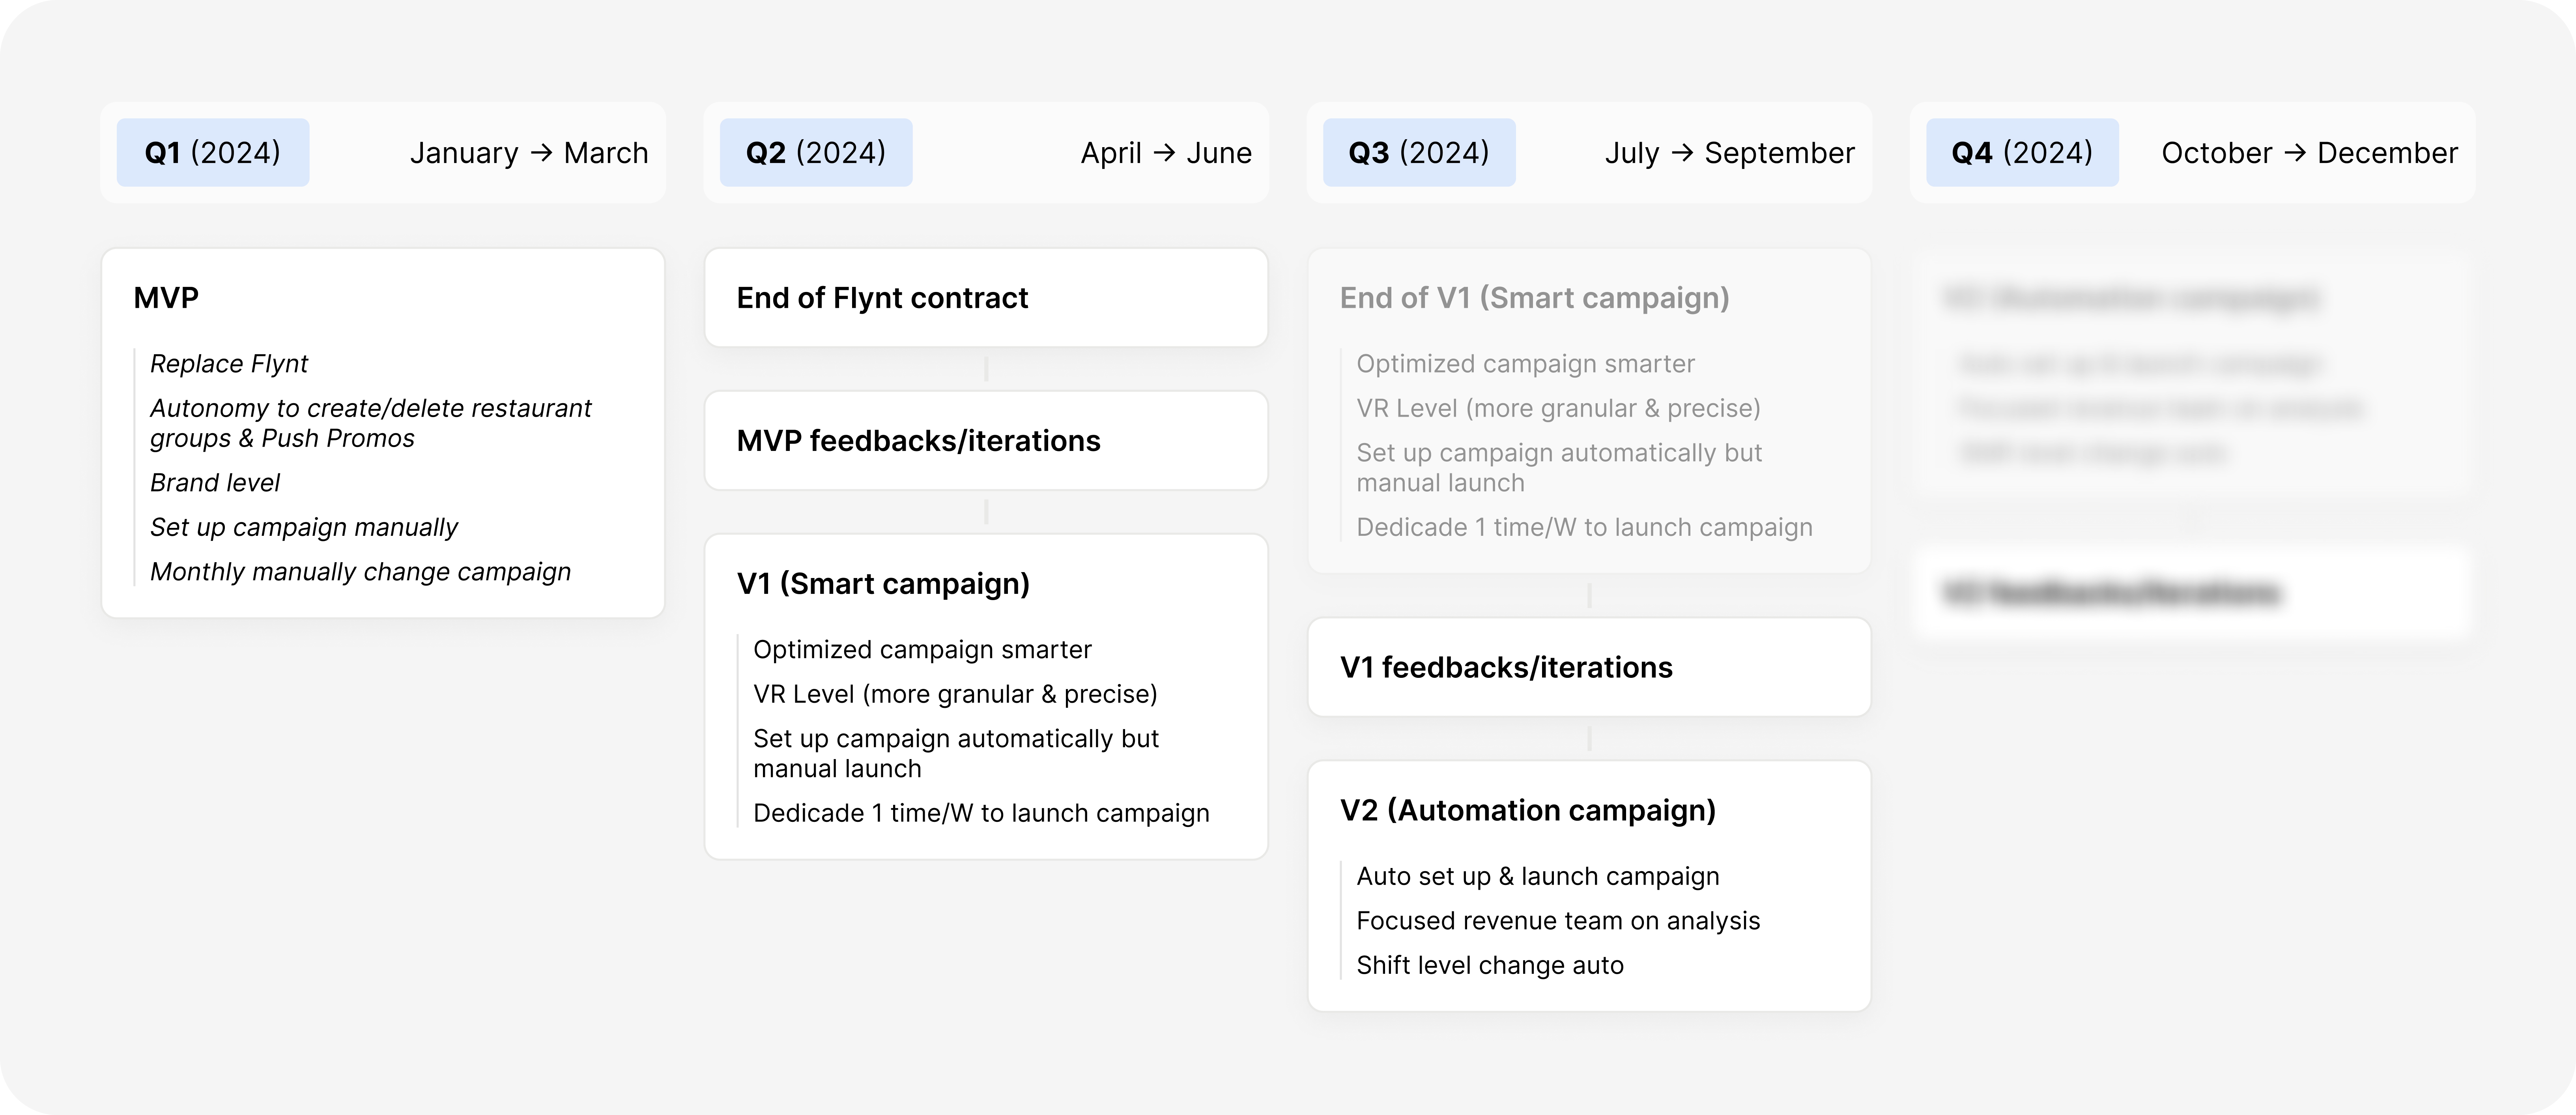Click the Brand level item in MVP
2576x1115 pixels.
click(x=215, y=483)
